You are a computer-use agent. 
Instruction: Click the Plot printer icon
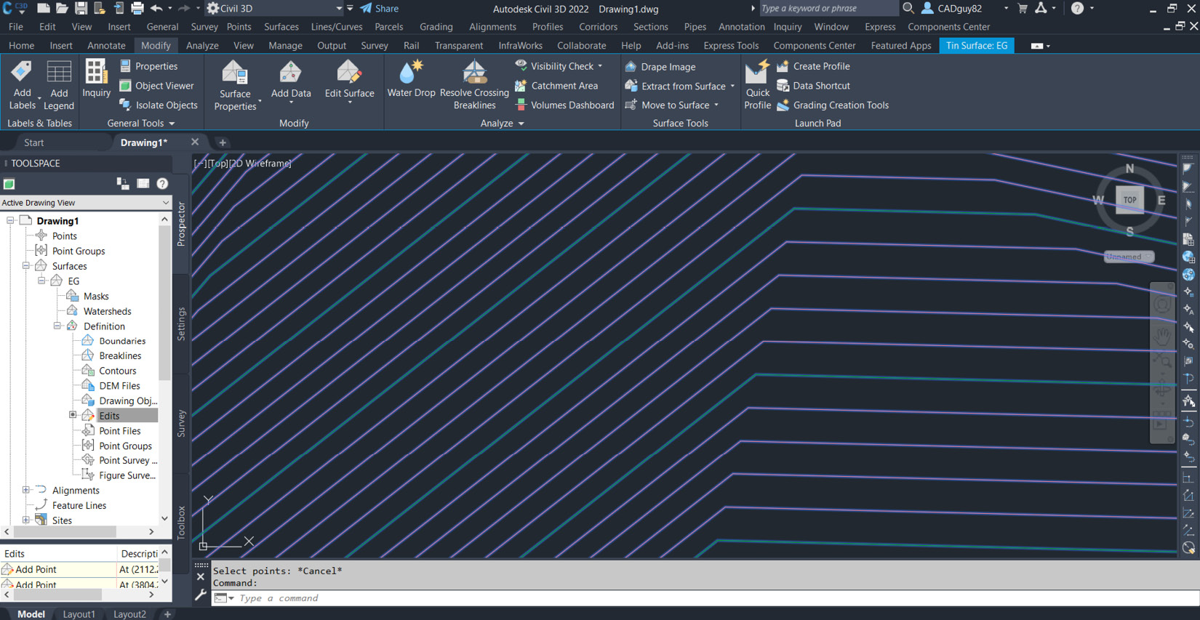coord(137,9)
